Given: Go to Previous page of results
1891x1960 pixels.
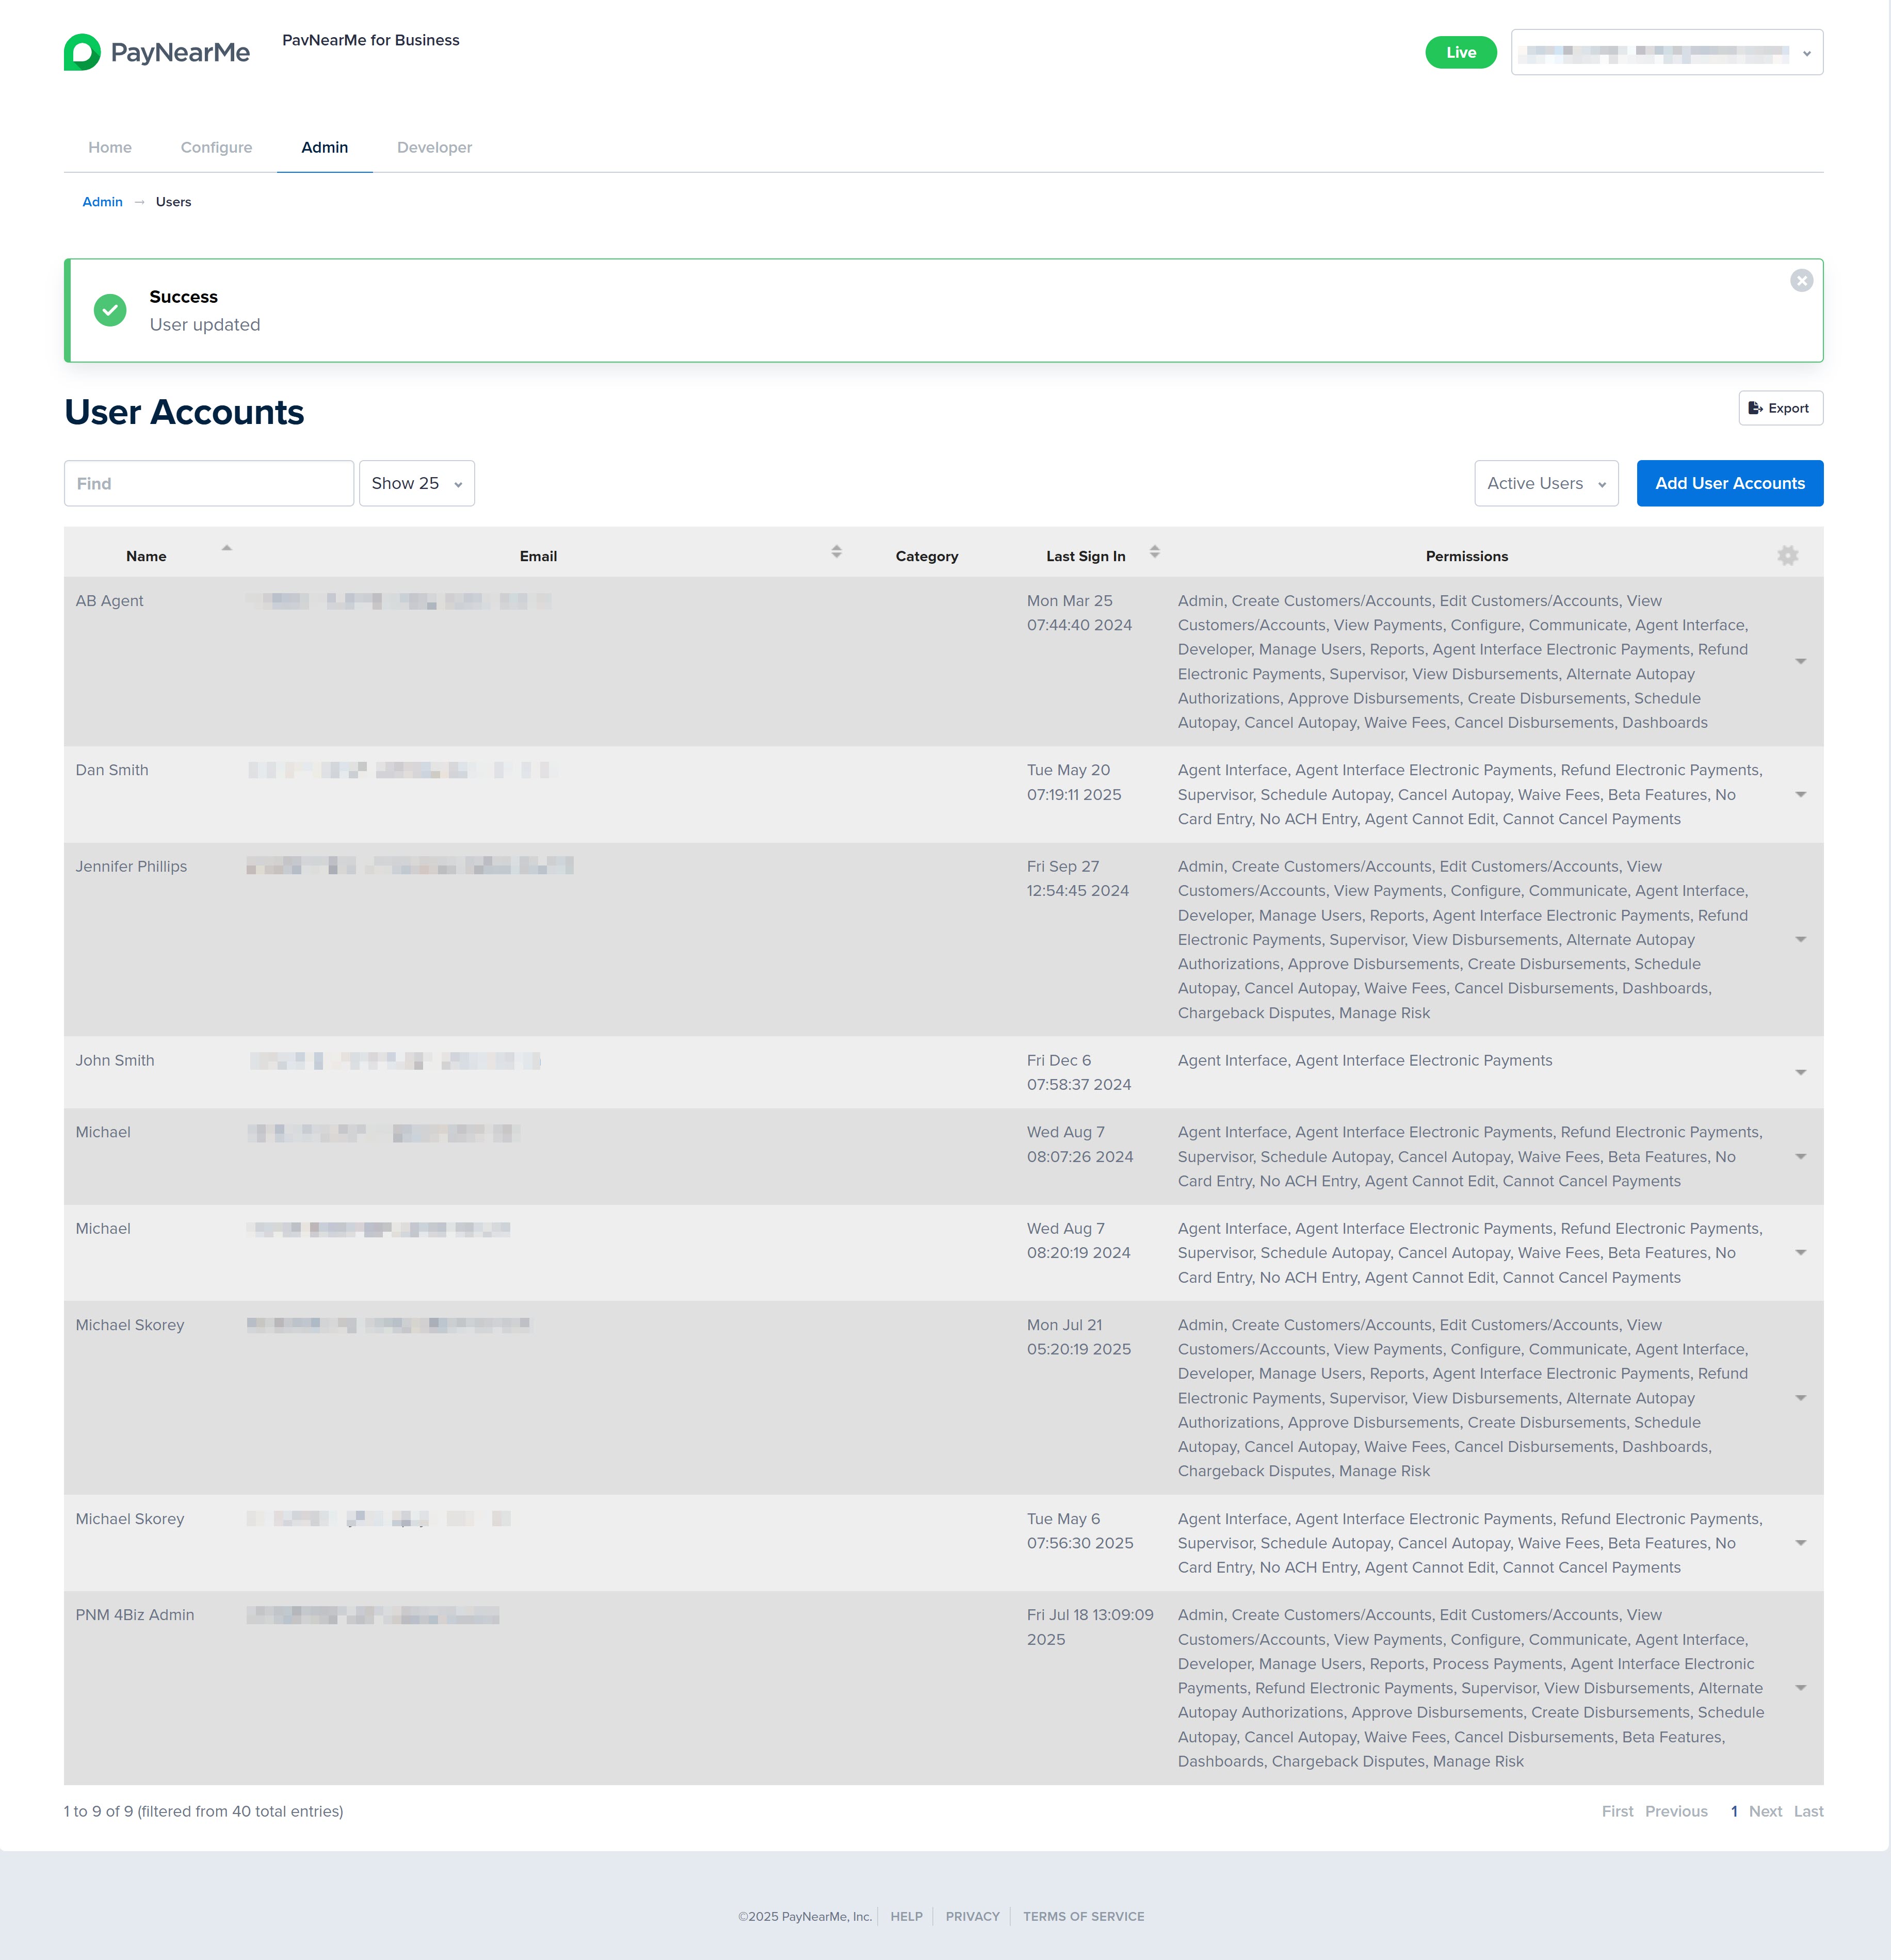Looking at the screenshot, I should click(x=1676, y=1811).
